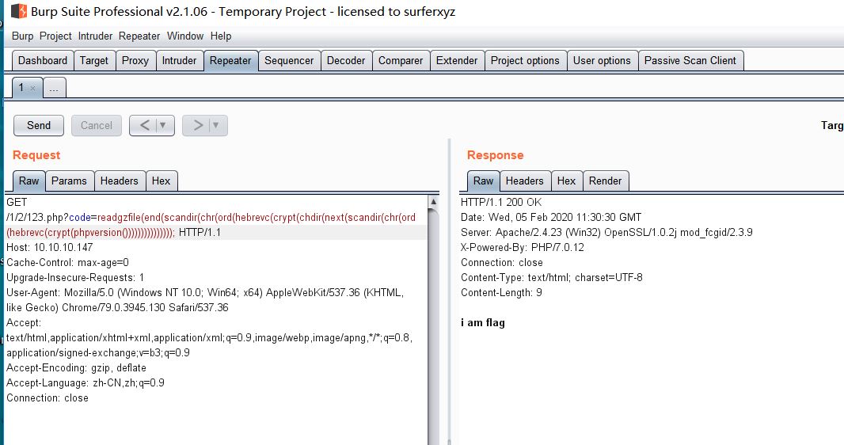Switch to the Request Headers tab
The height and width of the screenshot is (445, 844).
point(119,181)
